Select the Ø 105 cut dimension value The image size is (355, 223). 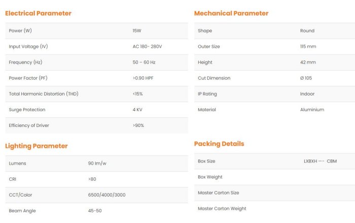[306, 78]
